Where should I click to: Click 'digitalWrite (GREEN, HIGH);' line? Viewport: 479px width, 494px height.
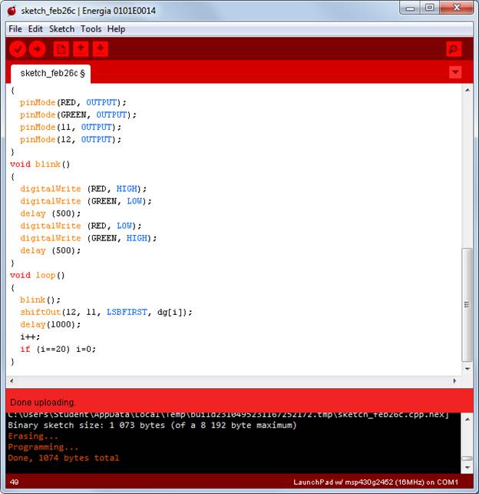(88, 238)
